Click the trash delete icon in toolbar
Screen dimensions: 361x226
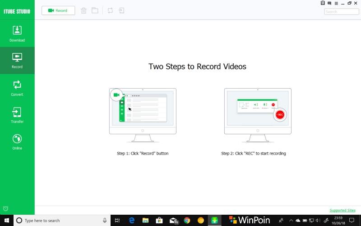click(83, 10)
